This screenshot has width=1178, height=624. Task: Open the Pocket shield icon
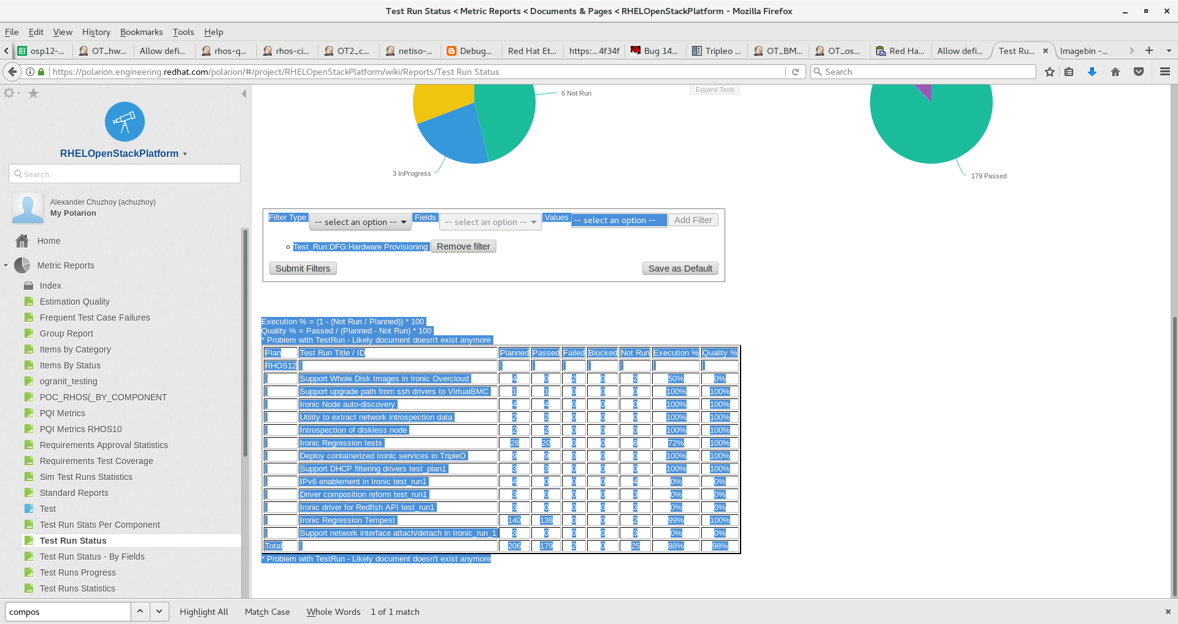point(1139,72)
